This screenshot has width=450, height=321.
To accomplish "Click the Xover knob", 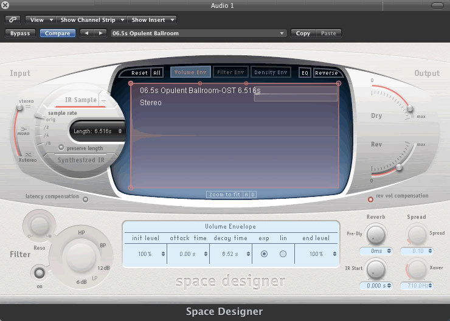I will click(417, 270).
